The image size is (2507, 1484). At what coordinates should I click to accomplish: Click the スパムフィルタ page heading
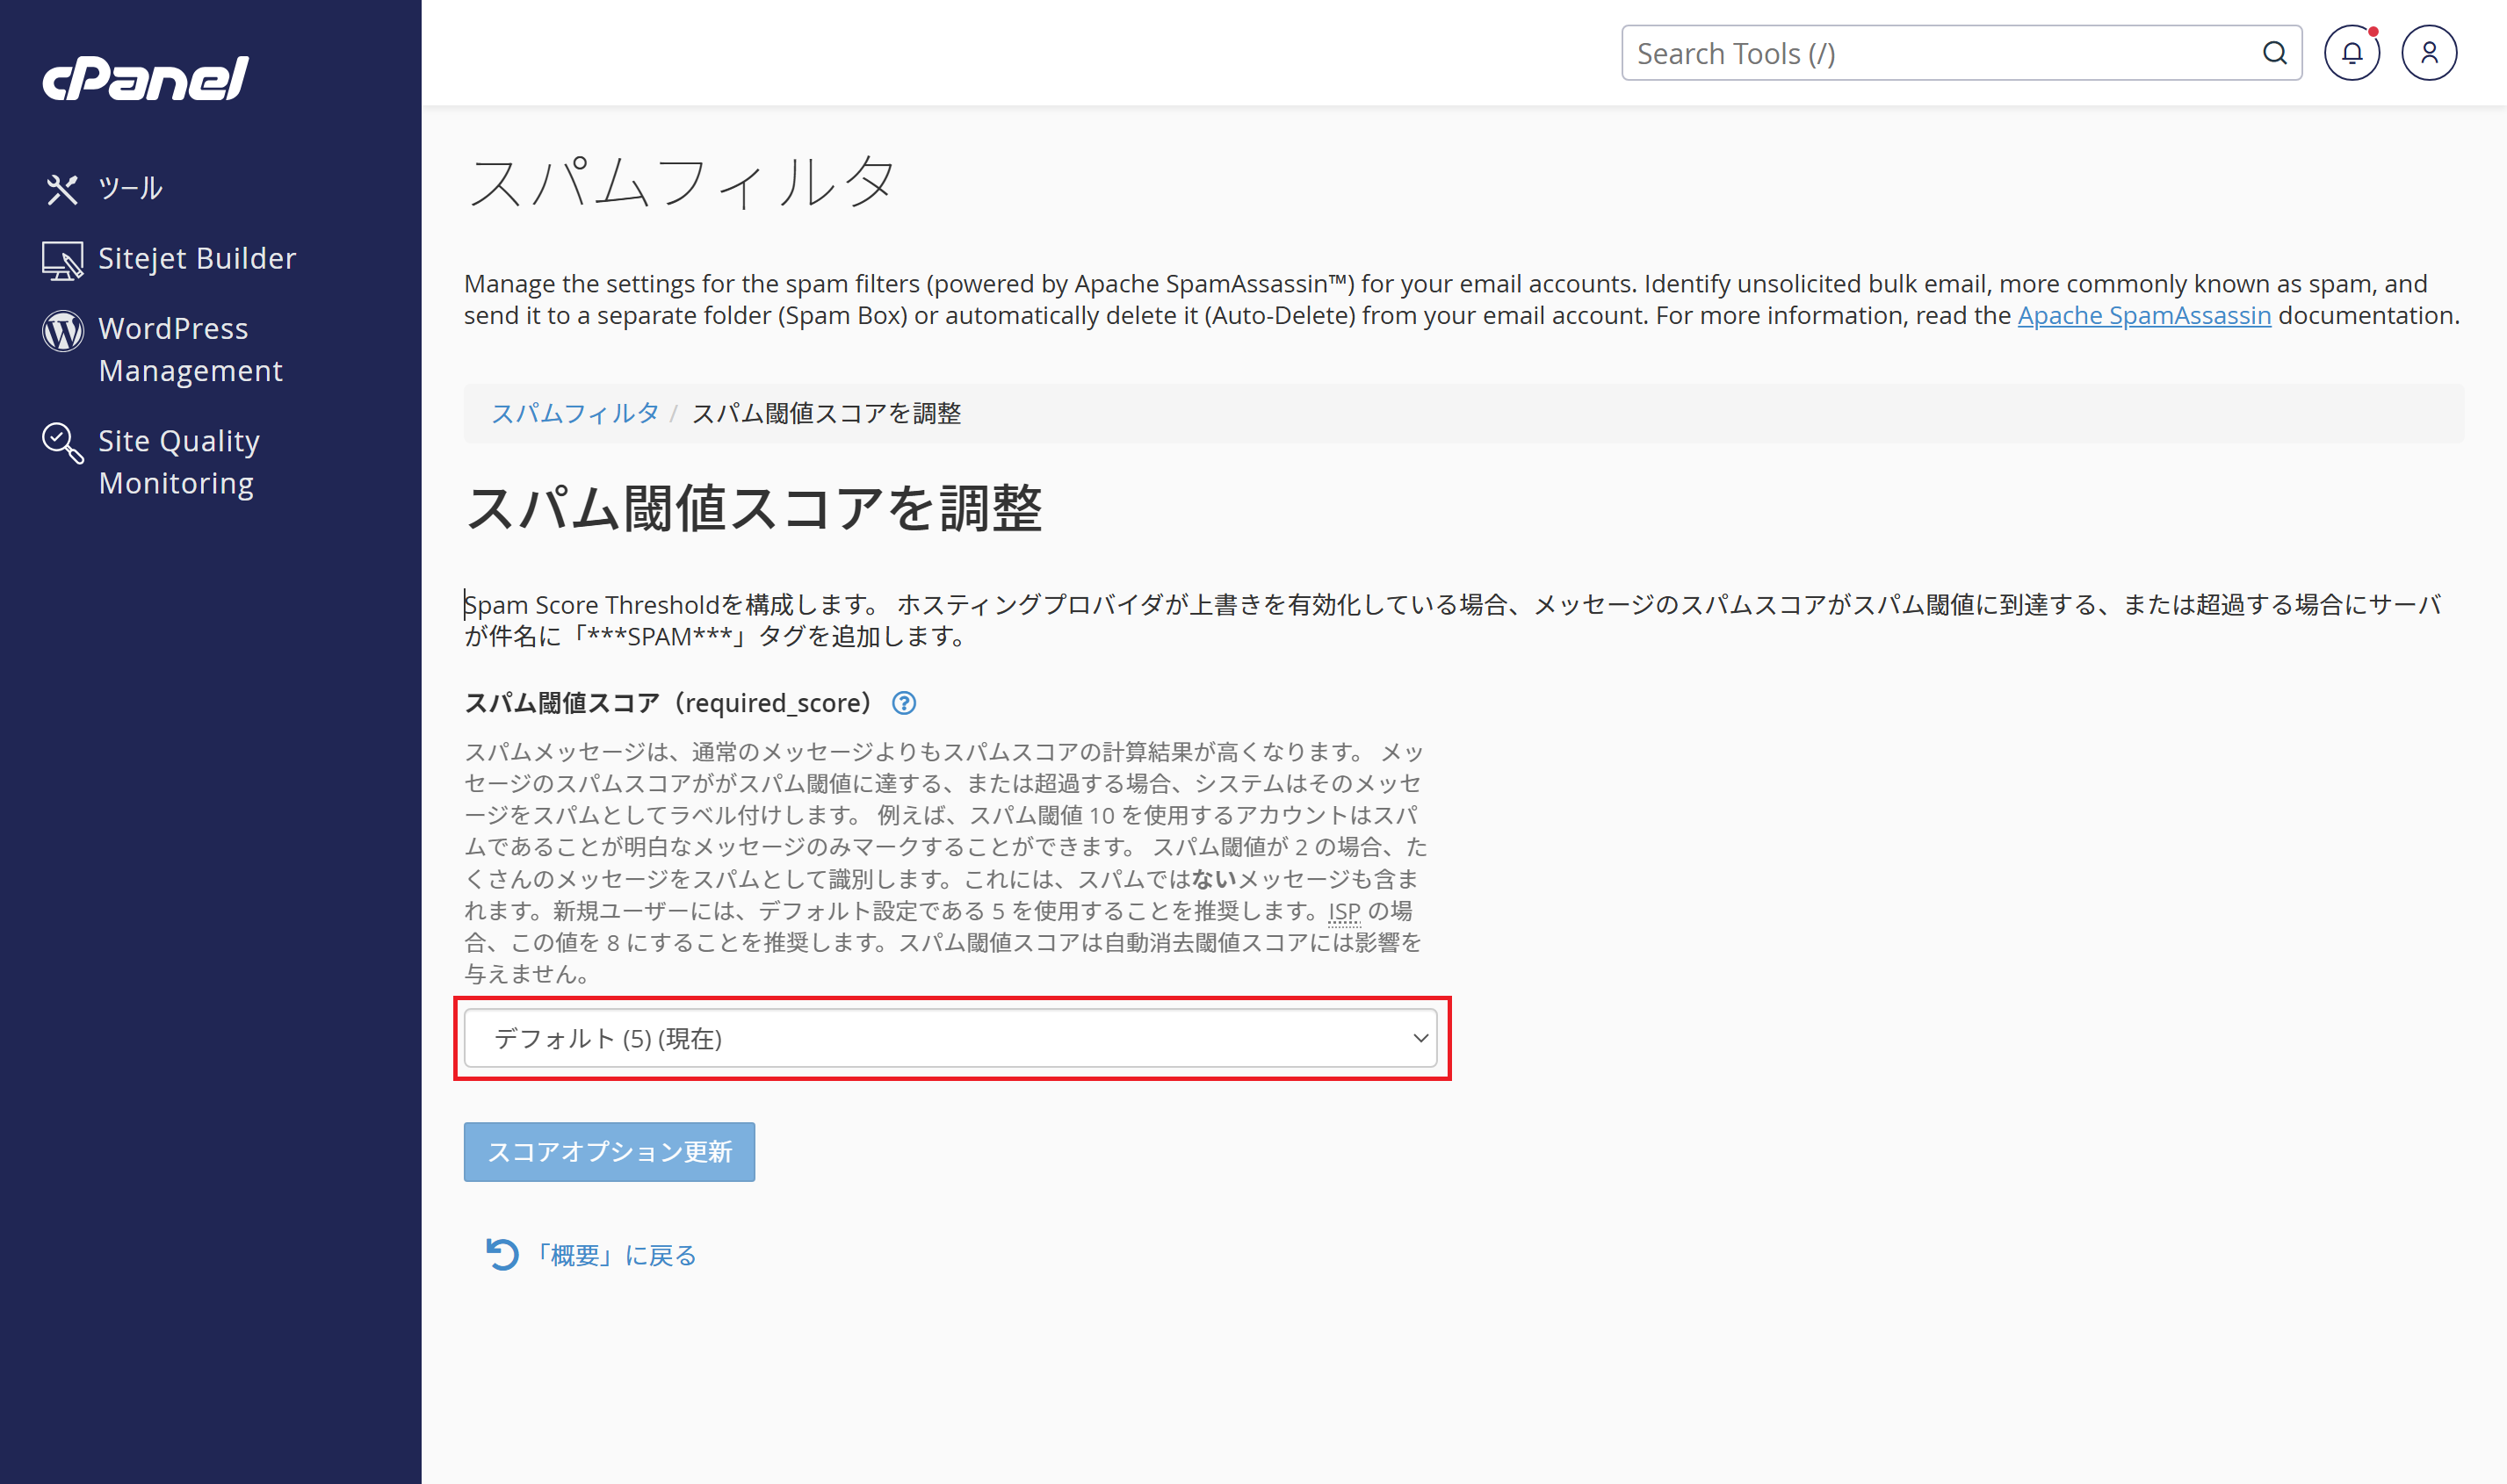[x=682, y=181]
